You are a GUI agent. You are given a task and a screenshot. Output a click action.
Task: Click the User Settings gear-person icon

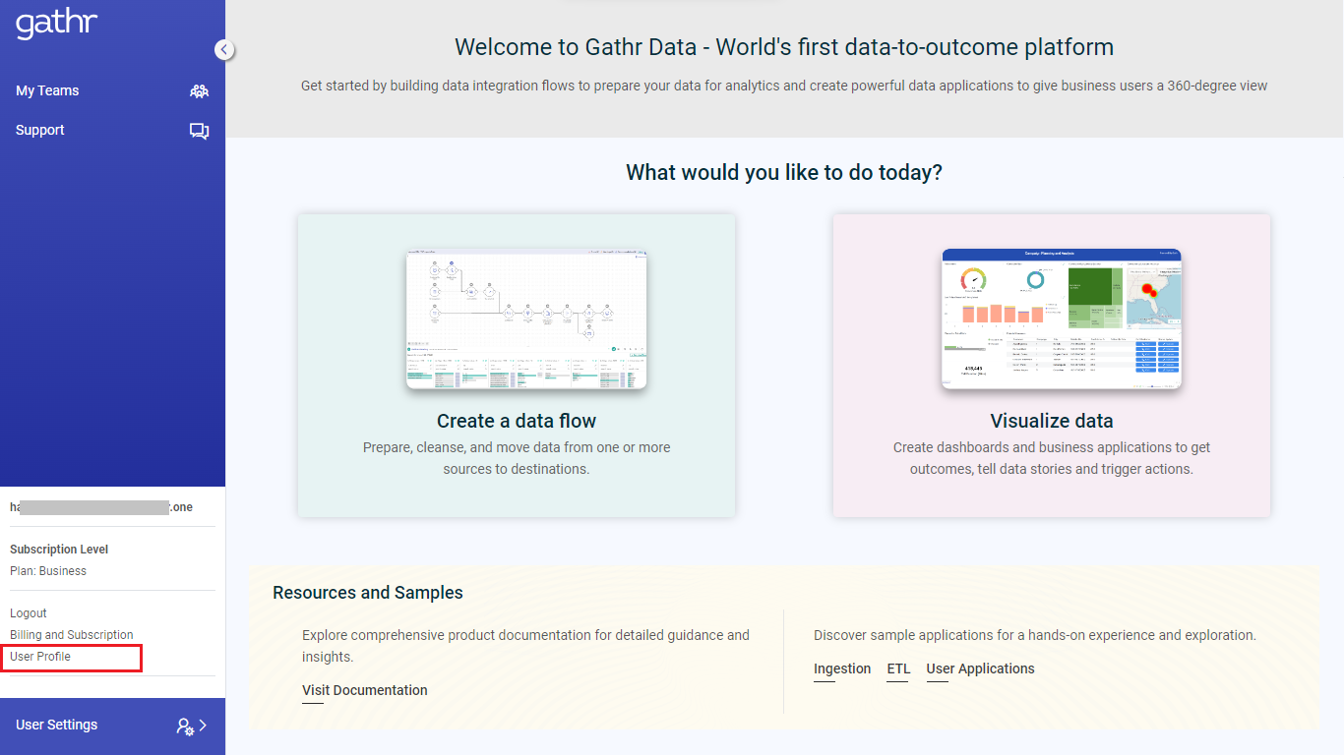[x=185, y=726]
